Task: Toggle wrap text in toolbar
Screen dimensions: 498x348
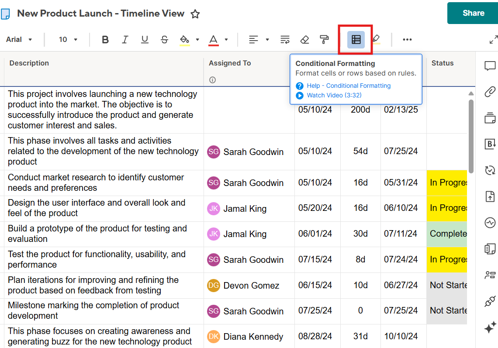Action: coord(285,40)
